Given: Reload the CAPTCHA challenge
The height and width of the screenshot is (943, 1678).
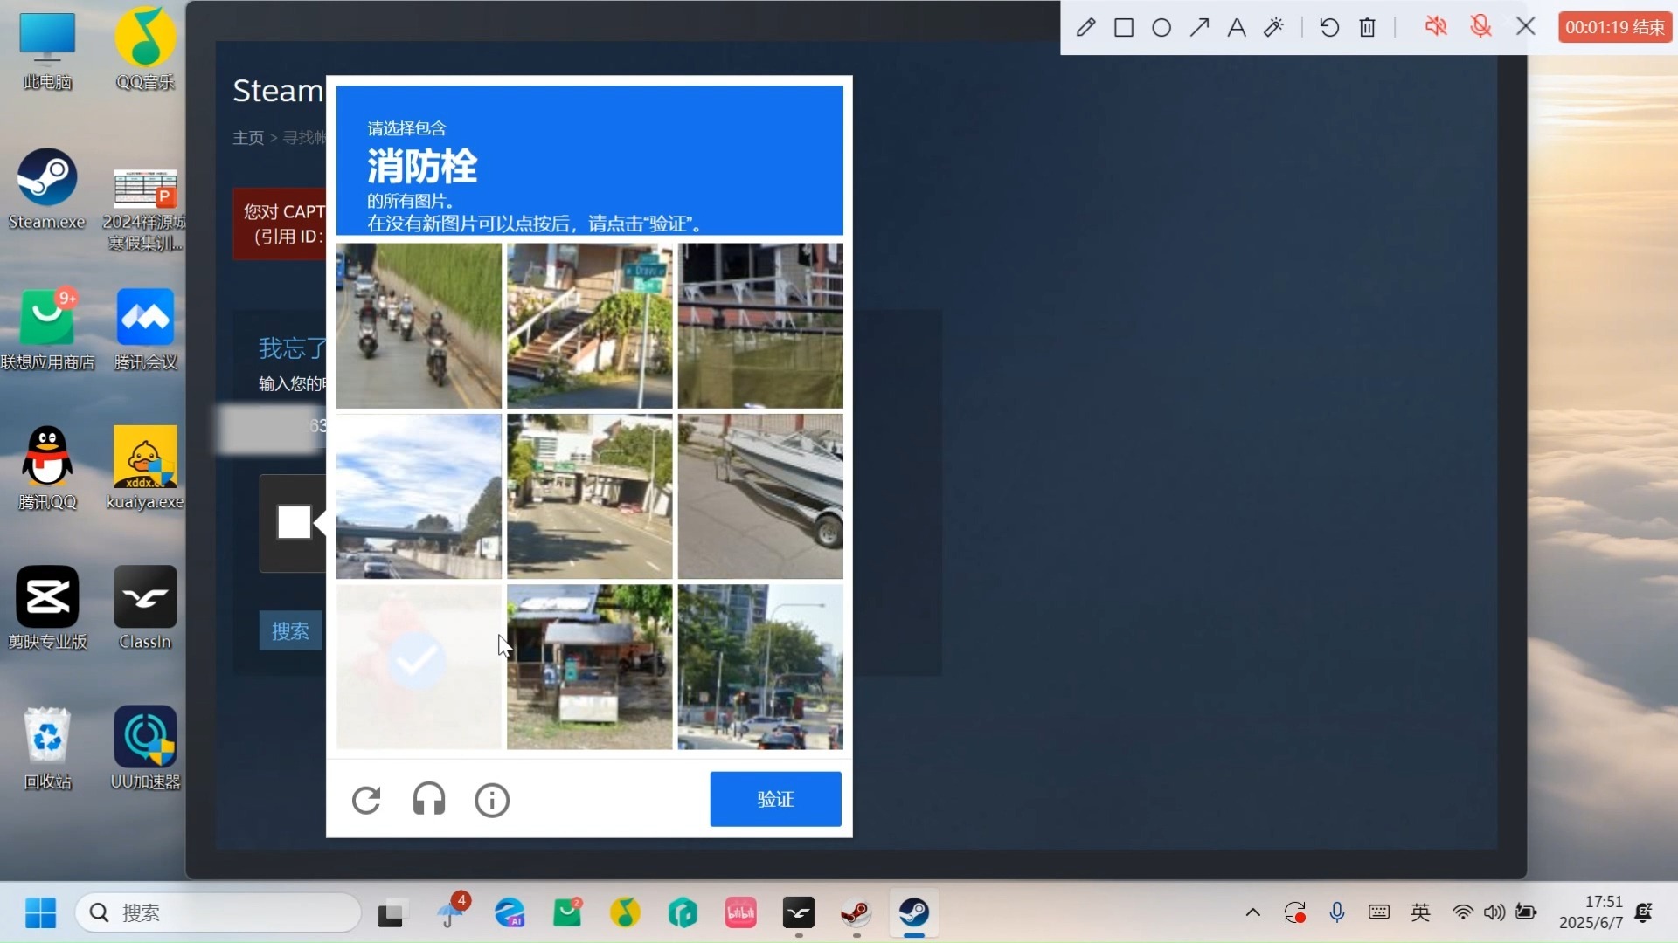Looking at the screenshot, I should pos(366,800).
